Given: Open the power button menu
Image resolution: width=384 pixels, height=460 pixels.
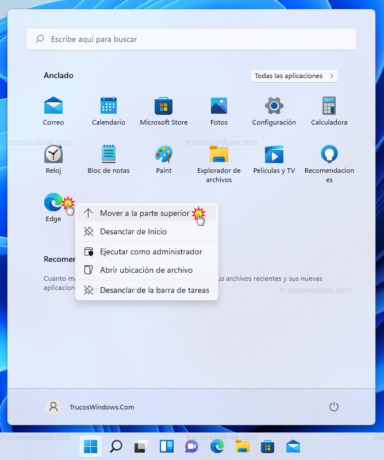Looking at the screenshot, I should (x=334, y=407).
